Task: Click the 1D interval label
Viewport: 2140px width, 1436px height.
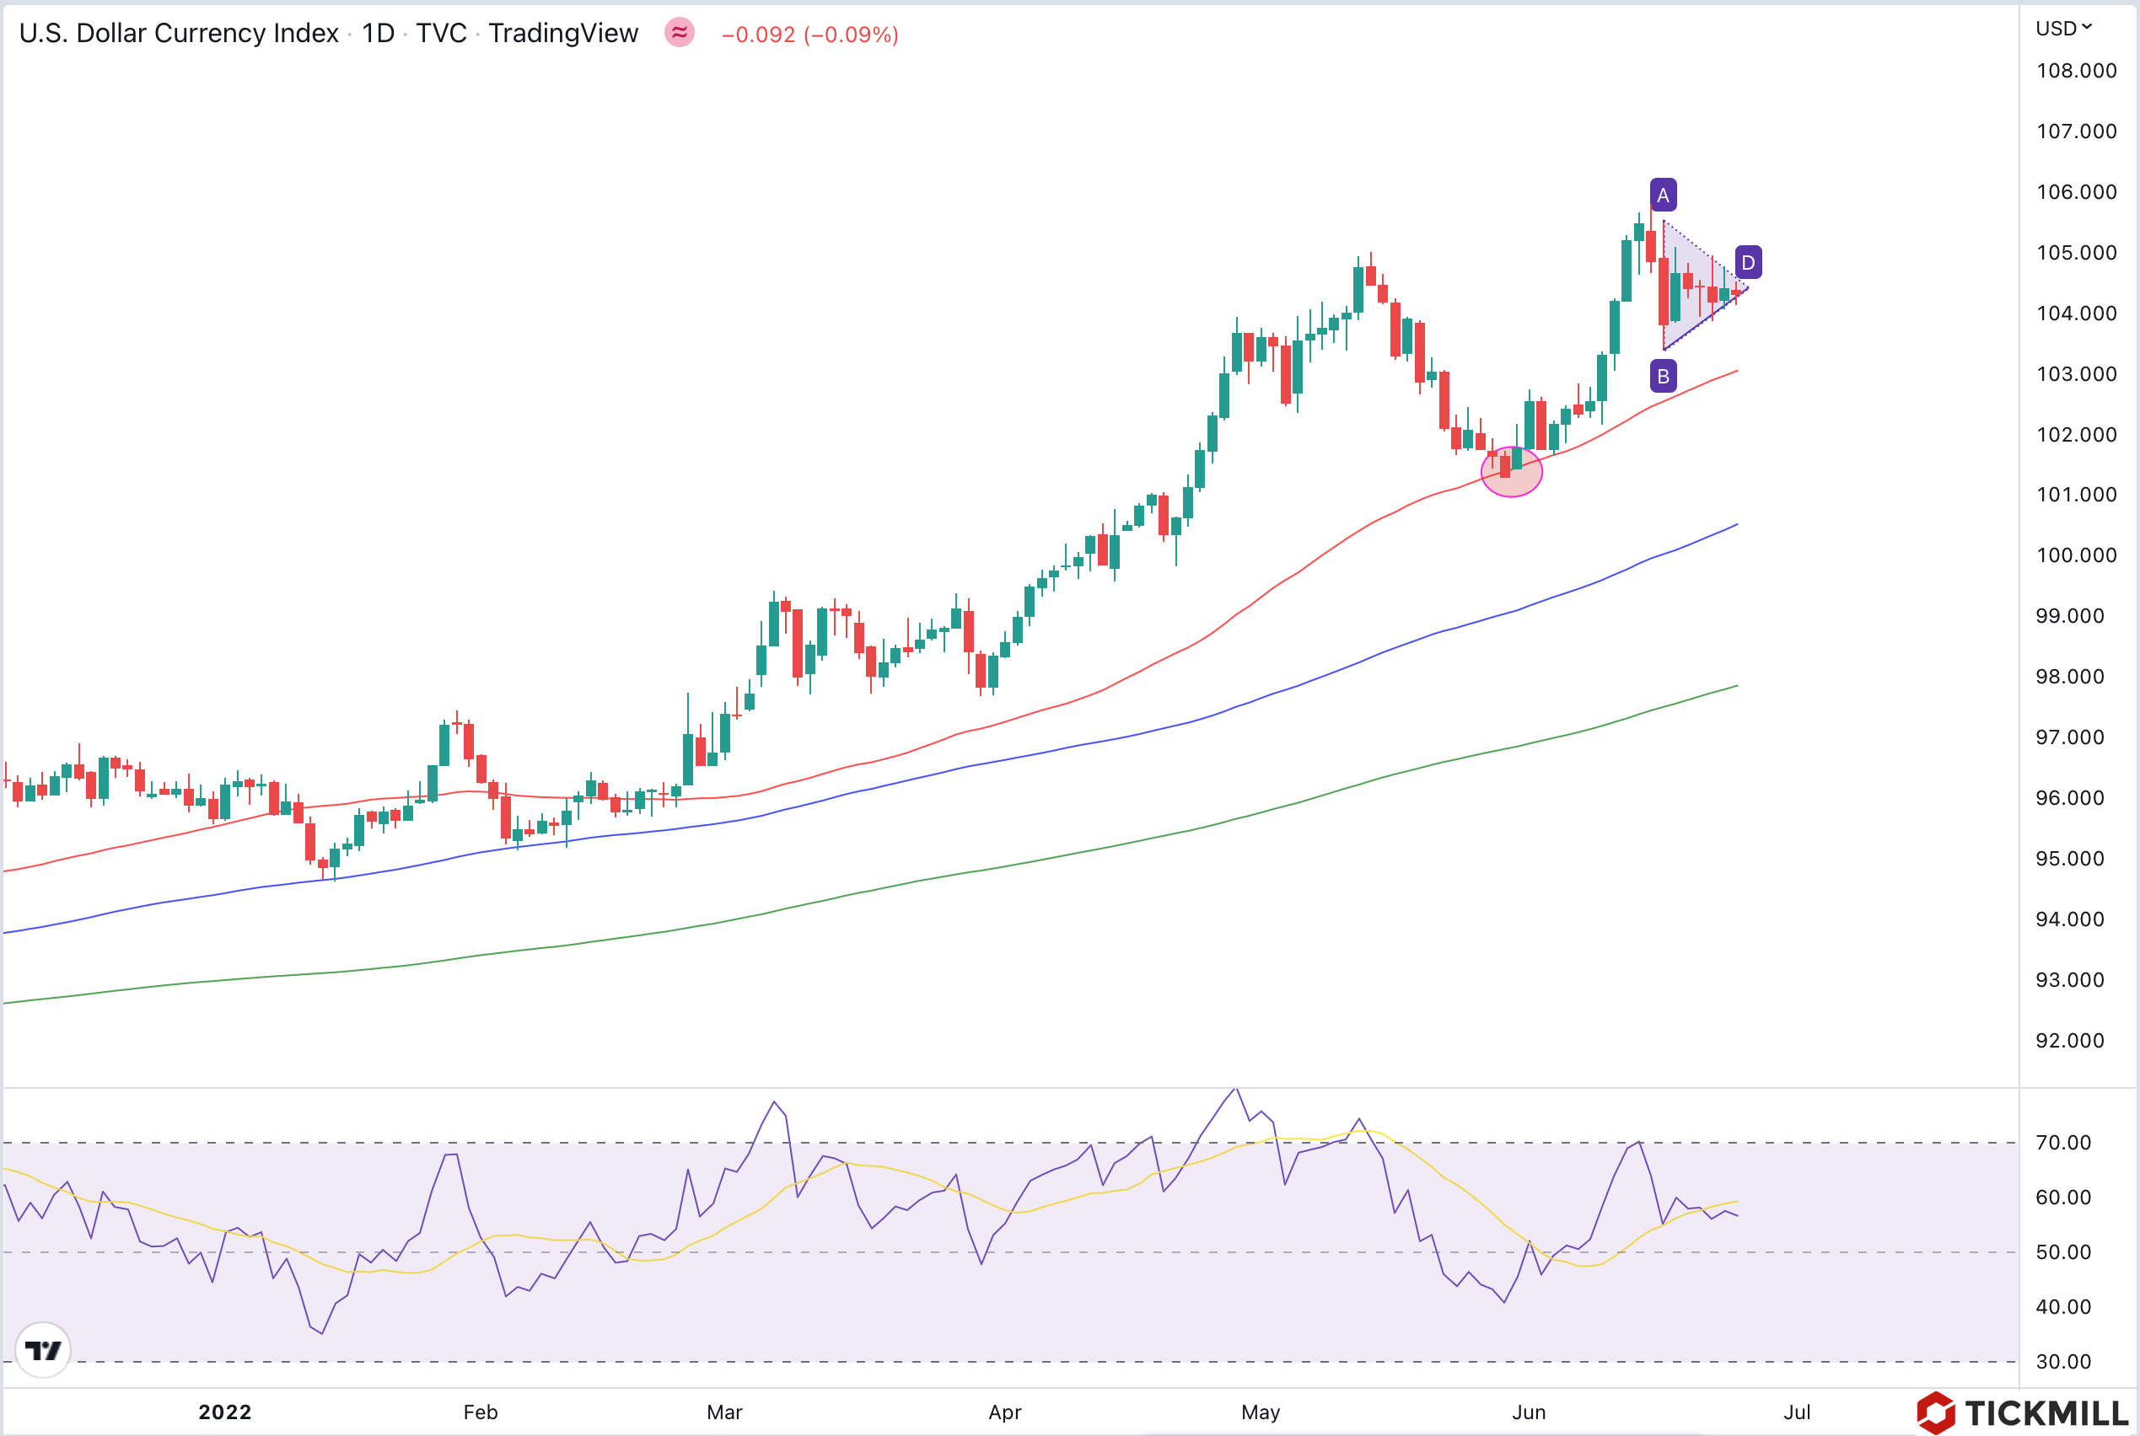Action: [378, 33]
